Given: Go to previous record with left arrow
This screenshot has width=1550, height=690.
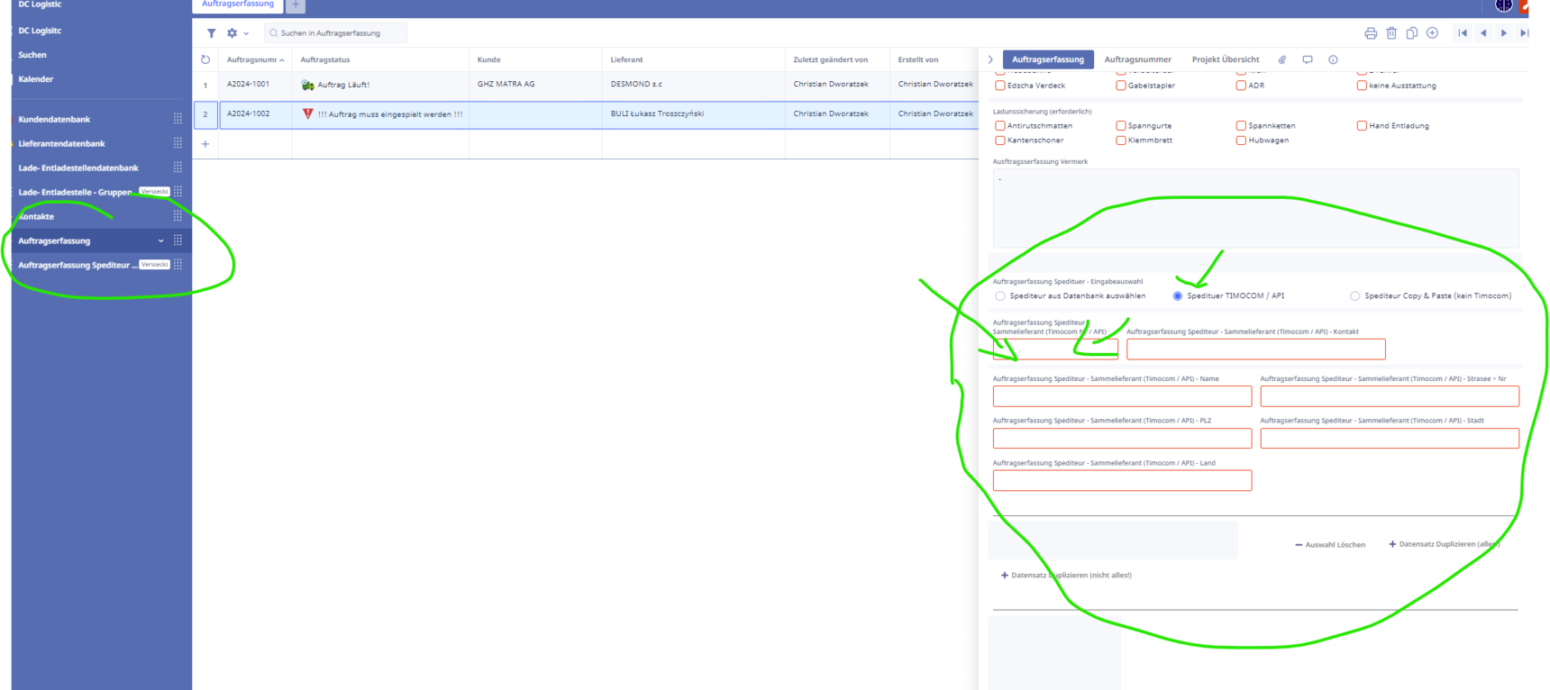Looking at the screenshot, I should pos(1483,33).
